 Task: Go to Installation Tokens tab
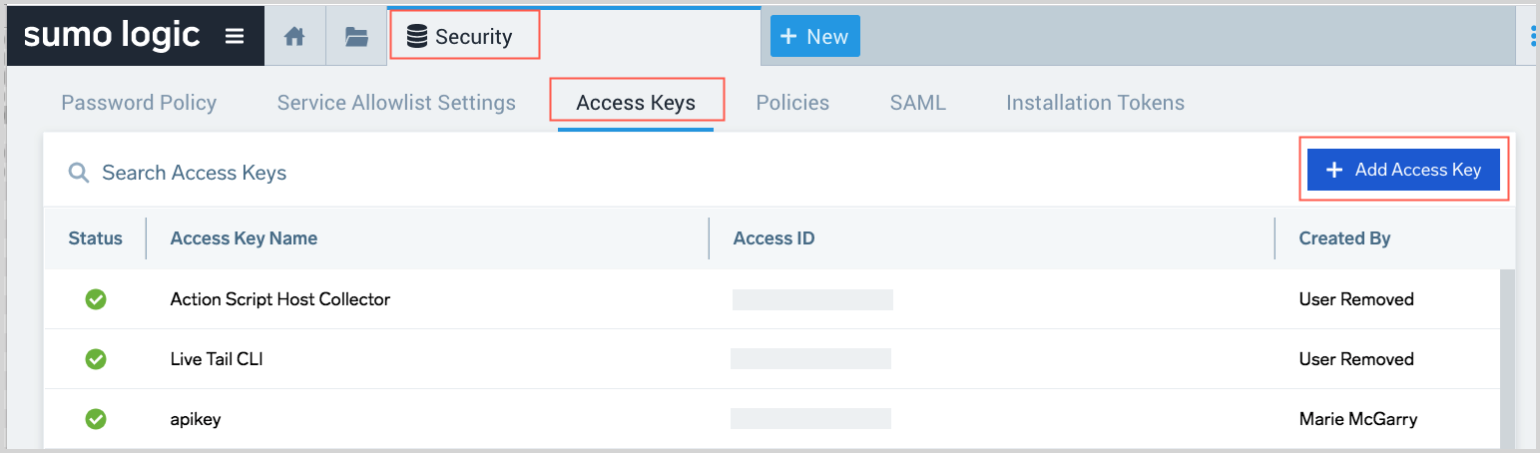point(1095,103)
